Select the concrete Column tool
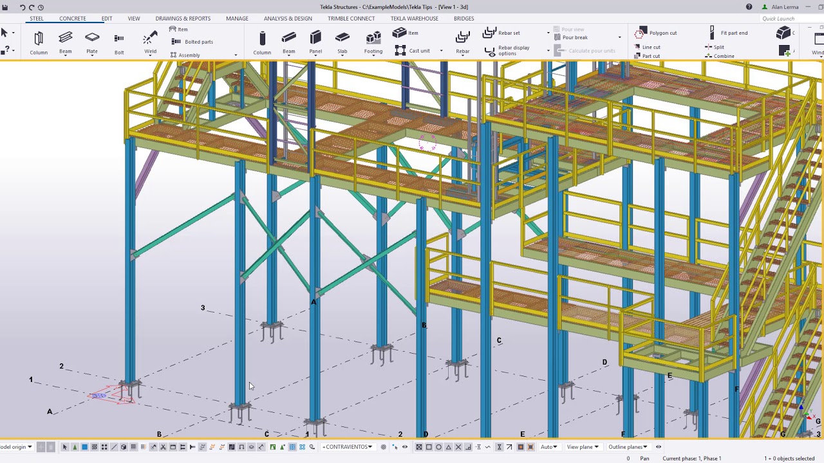 point(262,43)
